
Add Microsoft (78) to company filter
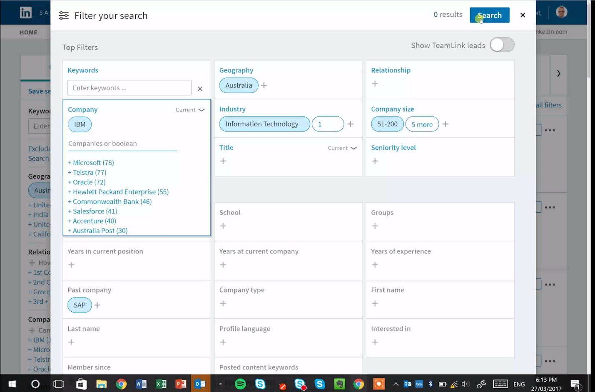point(91,163)
